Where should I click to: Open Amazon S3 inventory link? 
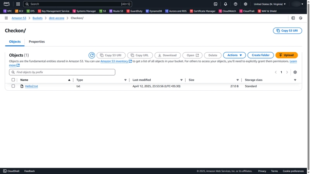[x=116, y=61]
